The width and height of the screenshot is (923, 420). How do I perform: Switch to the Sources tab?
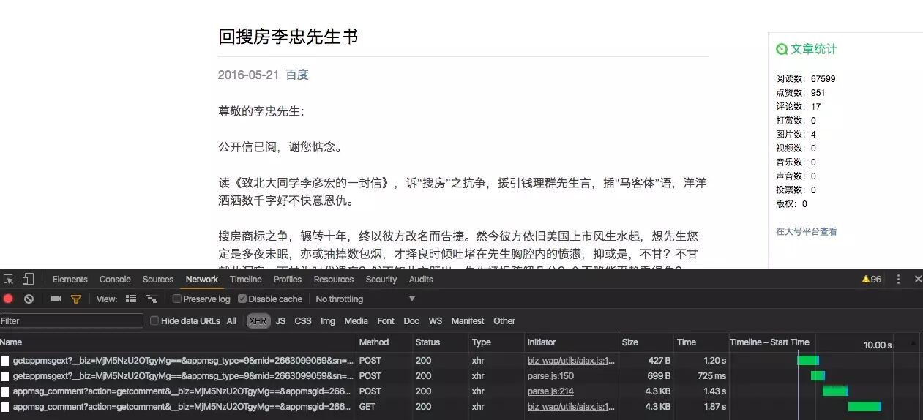tap(158, 279)
